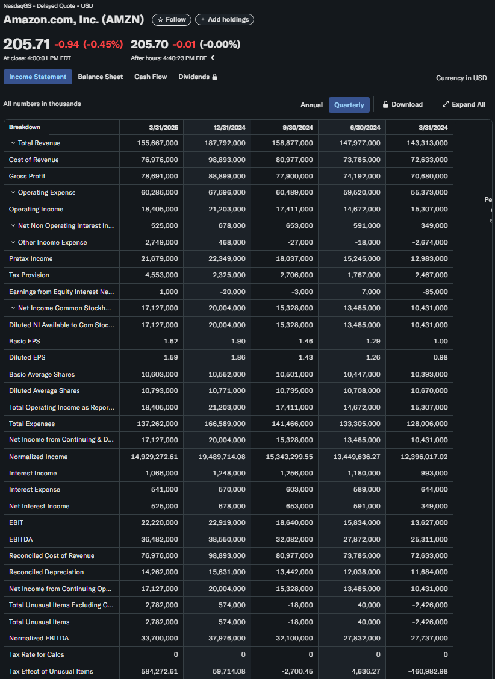This screenshot has width=495, height=679.
Task: Select the Tax Provision row label
Action: click(x=29, y=275)
